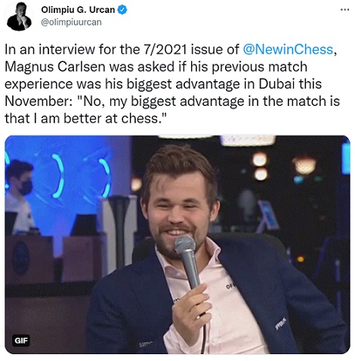The height and width of the screenshot is (361, 355).
Task: Click the text 'Magnus Carlsen was asked'
Action: tap(89, 67)
